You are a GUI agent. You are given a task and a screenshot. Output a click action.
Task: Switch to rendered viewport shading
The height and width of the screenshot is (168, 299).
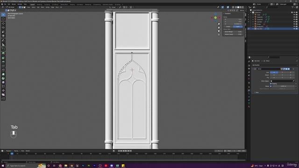coord(242,7)
